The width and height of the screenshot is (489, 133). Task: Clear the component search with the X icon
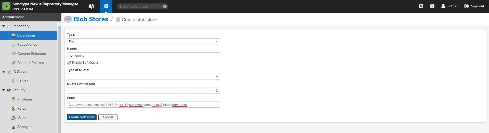coord(165,6)
